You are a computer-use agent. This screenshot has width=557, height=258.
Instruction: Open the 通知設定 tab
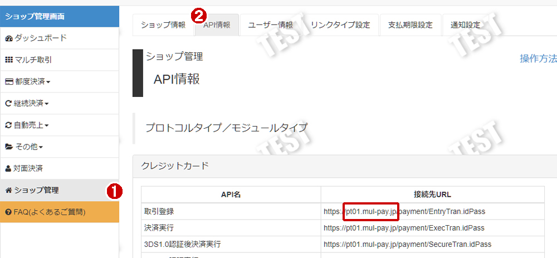tap(465, 25)
